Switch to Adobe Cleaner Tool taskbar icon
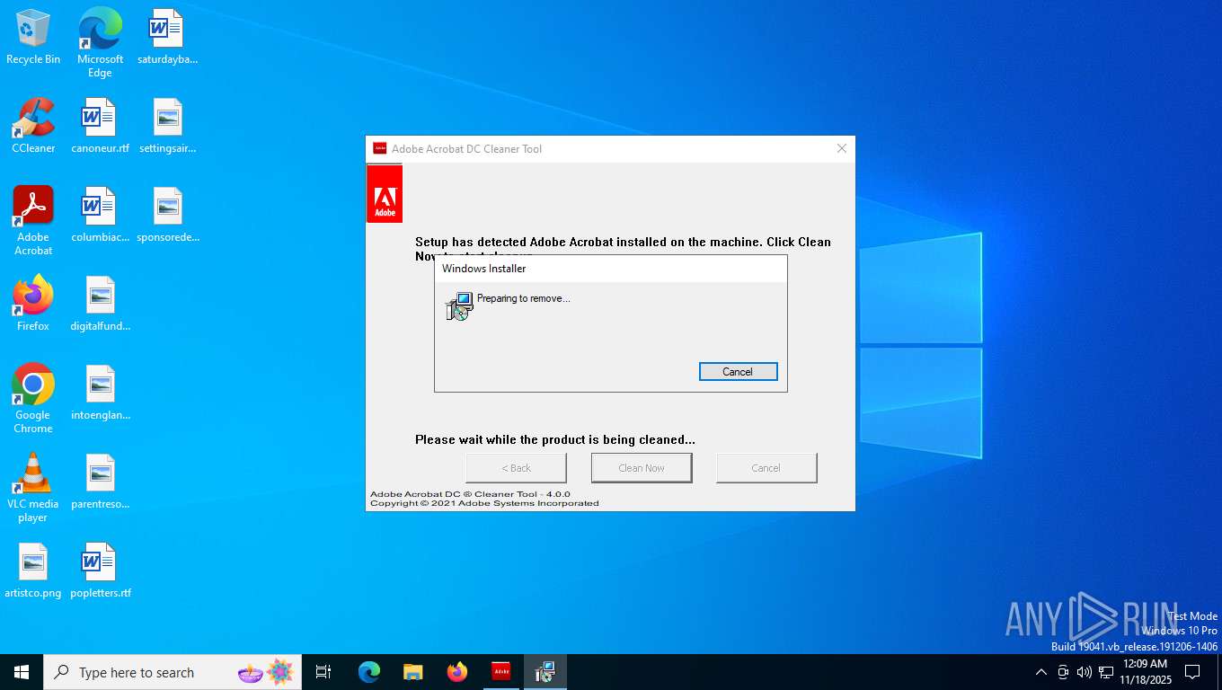The height and width of the screenshot is (690, 1222). tap(501, 672)
